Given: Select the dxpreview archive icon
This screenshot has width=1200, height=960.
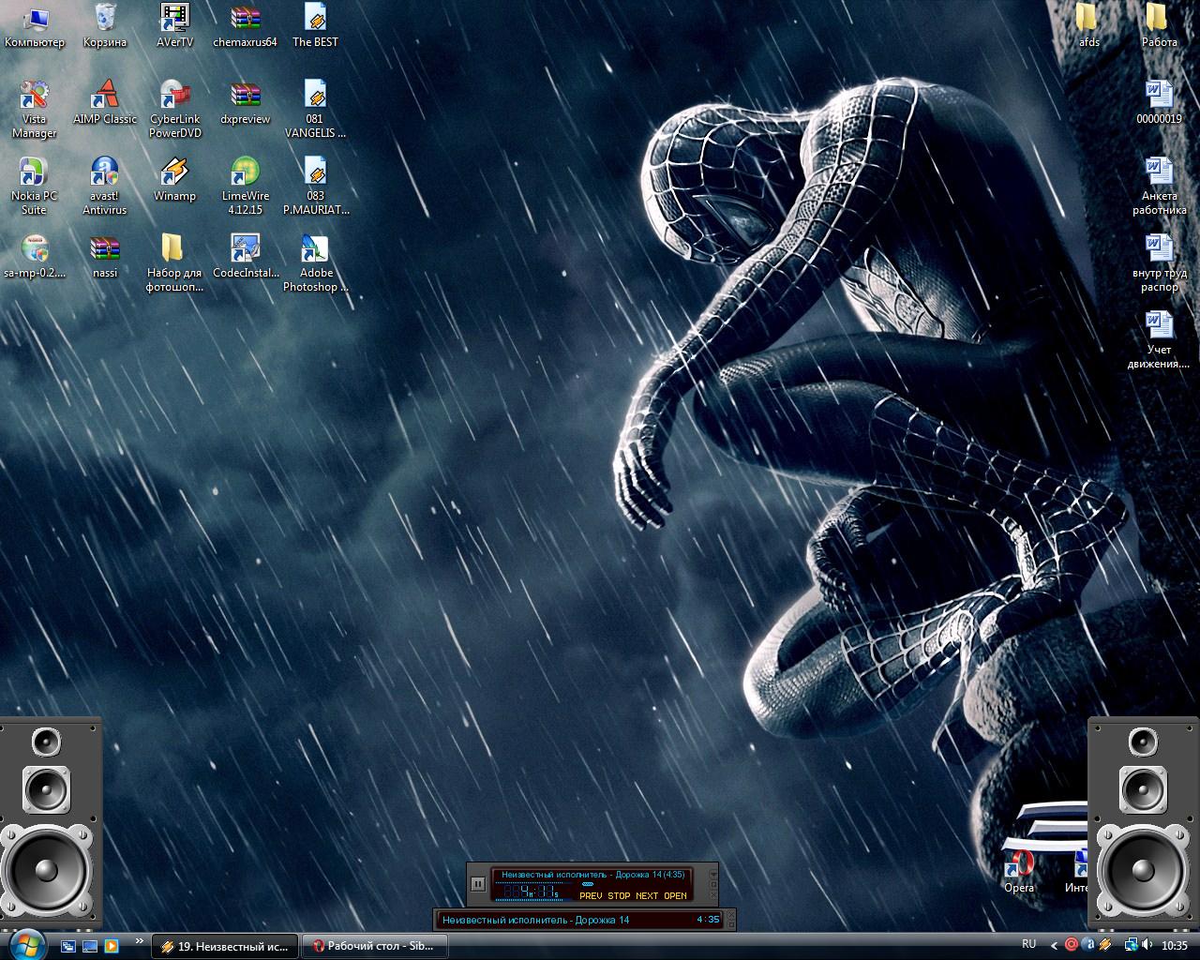Looking at the screenshot, I should [x=245, y=102].
